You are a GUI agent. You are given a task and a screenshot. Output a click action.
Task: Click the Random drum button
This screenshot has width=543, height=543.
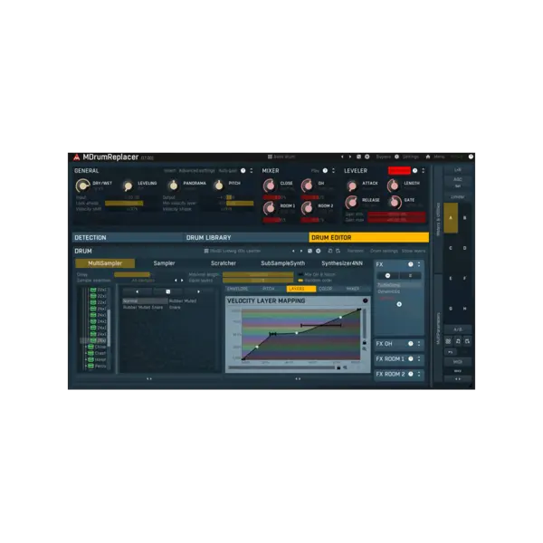coord(356,251)
